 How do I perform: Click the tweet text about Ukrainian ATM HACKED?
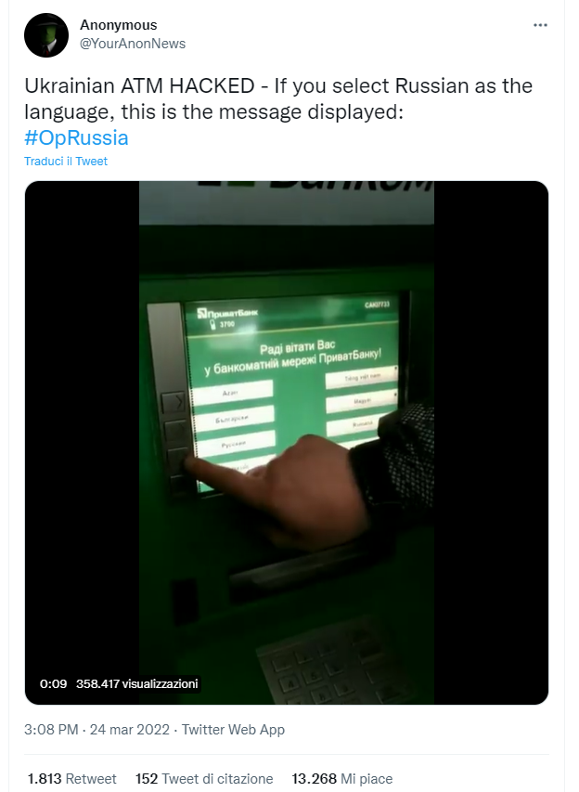(x=278, y=98)
